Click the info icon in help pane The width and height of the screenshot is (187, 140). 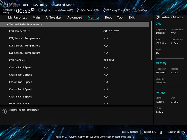[4, 111]
